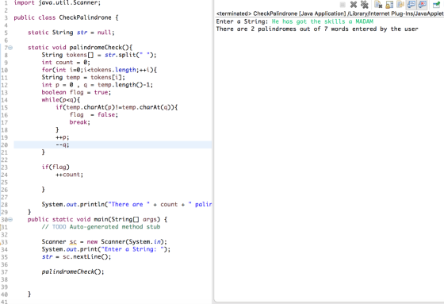Click 'flag = false;' assignment
The width and height of the screenshot is (444, 304).
(94, 115)
